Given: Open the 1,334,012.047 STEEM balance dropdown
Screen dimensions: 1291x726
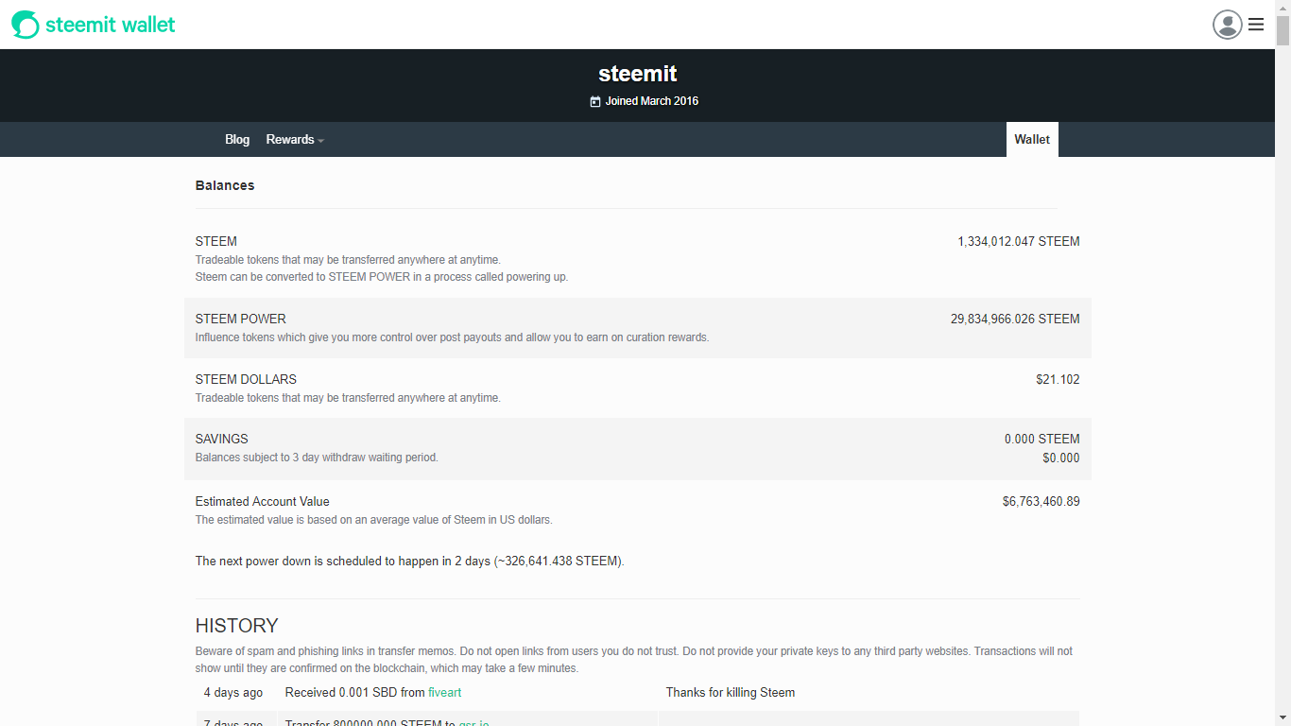Looking at the screenshot, I should tap(1019, 241).
